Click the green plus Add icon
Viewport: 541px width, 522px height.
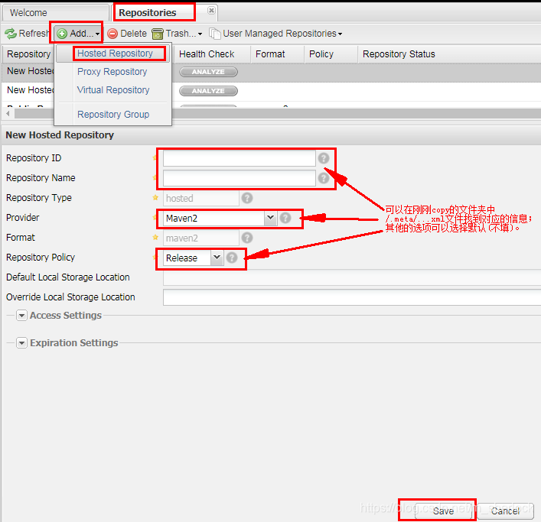point(62,34)
